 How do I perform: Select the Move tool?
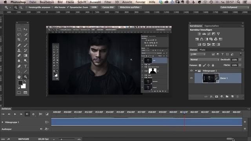pos(25,29)
